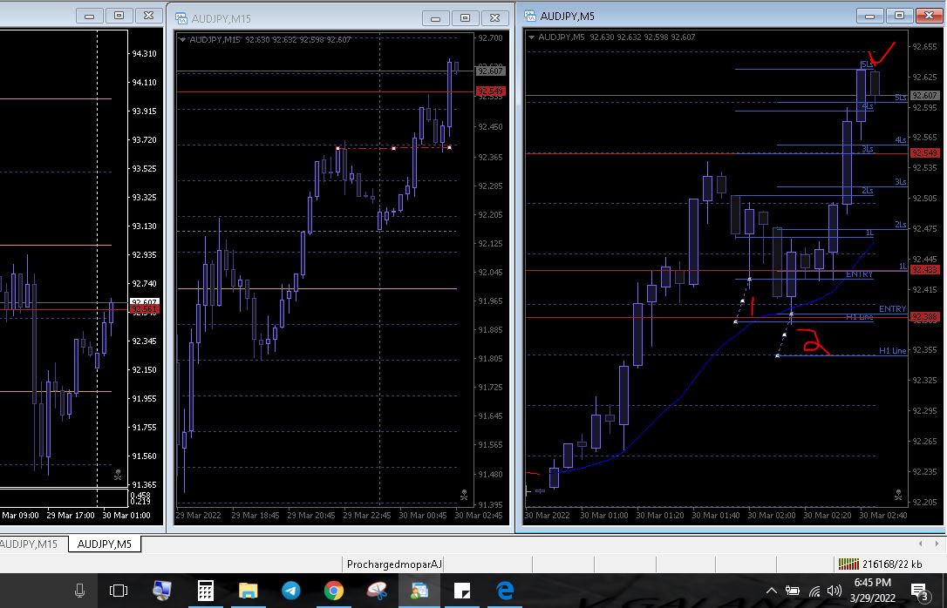Open the Calculator from the taskbar
The image size is (947, 608).
pos(205,591)
